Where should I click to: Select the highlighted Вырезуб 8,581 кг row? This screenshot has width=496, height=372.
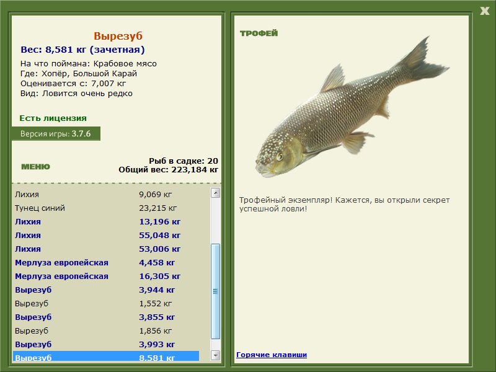(106, 356)
